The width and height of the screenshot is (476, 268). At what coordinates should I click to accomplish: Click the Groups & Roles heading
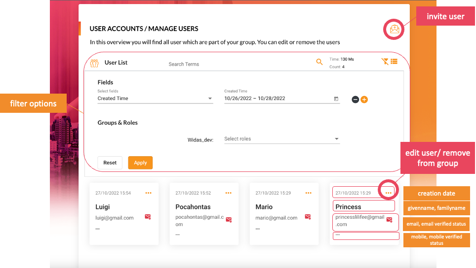coord(118,123)
